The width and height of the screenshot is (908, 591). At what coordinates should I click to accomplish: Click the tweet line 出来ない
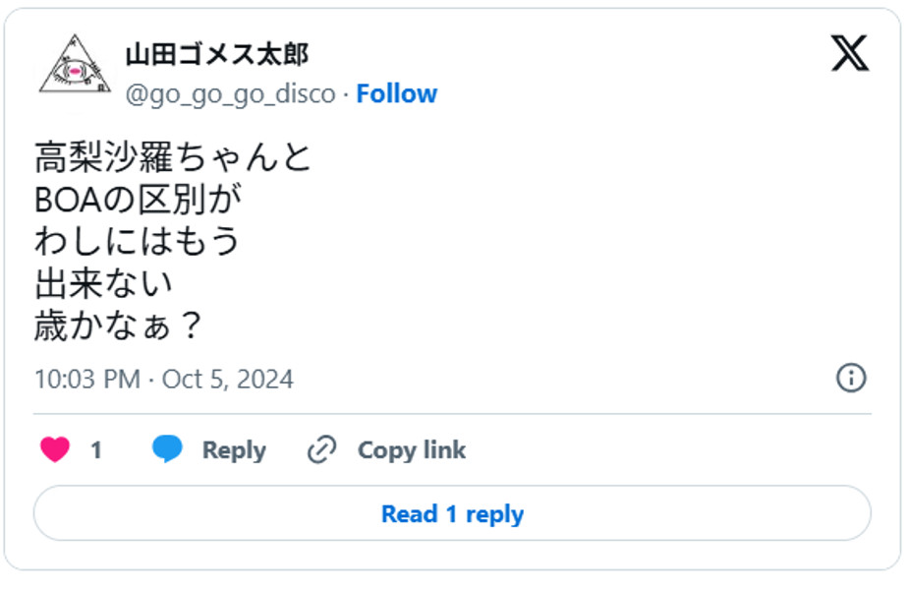pos(104,284)
